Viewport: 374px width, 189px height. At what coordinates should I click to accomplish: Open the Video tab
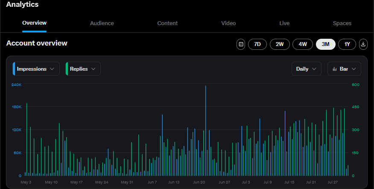228,23
